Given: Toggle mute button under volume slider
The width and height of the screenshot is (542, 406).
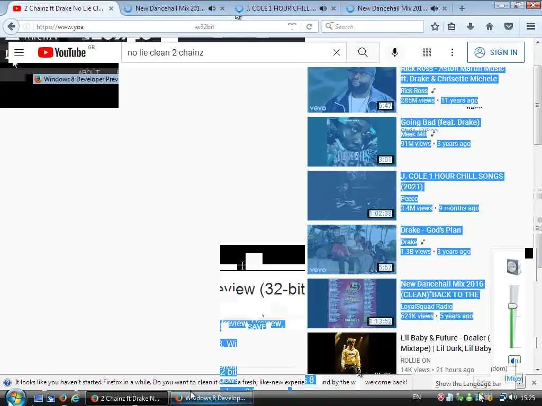Looking at the screenshot, I should pyautogui.click(x=514, y=361).
